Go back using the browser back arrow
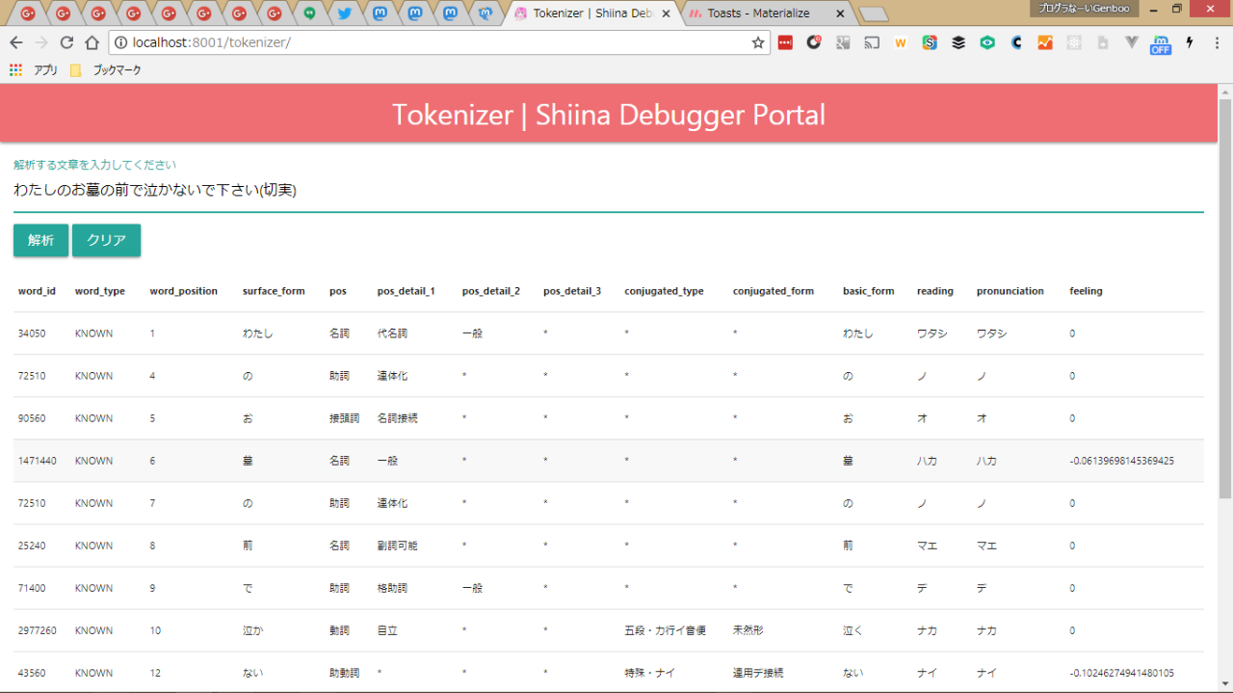 pos(16,42)
